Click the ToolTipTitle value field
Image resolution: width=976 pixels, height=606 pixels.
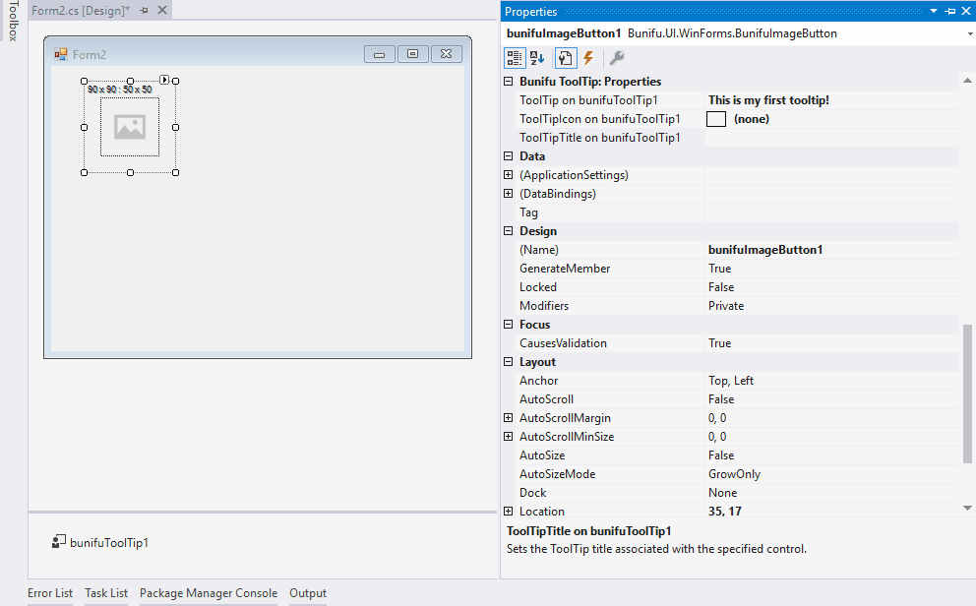(x=831, y=138)
